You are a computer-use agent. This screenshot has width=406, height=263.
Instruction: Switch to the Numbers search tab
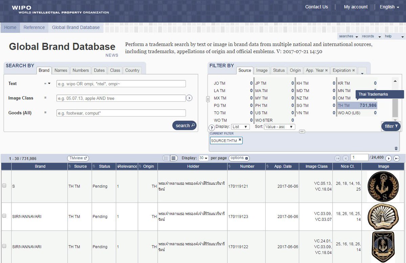[81, 70]
